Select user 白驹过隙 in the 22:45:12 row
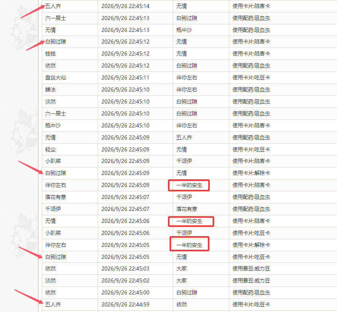This screenshot has width=337, height=312. 55,42
